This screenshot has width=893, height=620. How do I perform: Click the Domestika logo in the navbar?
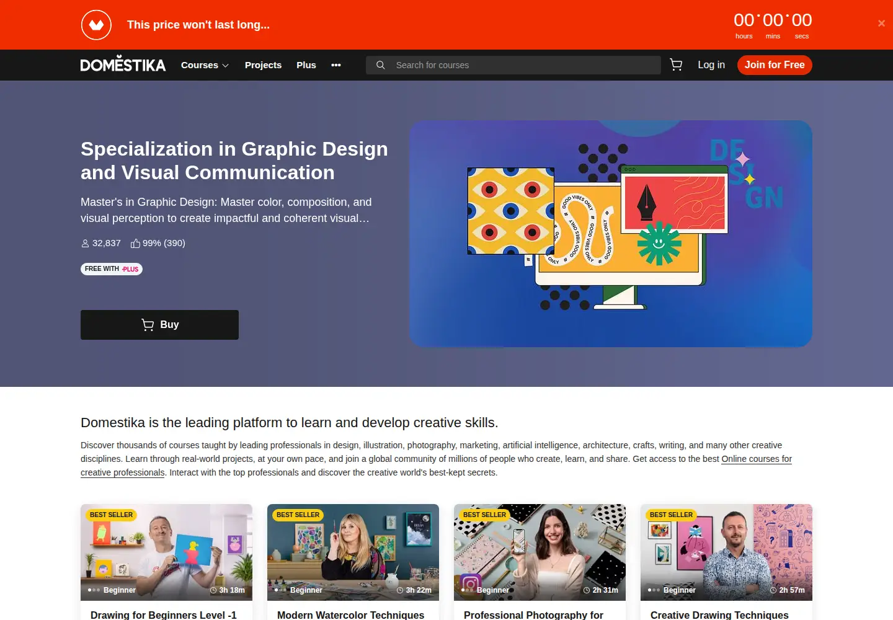tap(123, 64)
